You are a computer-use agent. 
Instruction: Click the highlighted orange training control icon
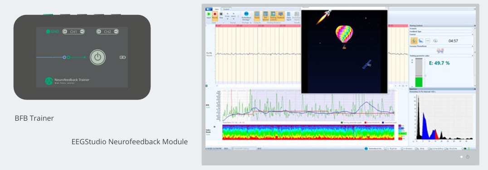[x=414, y=41]
